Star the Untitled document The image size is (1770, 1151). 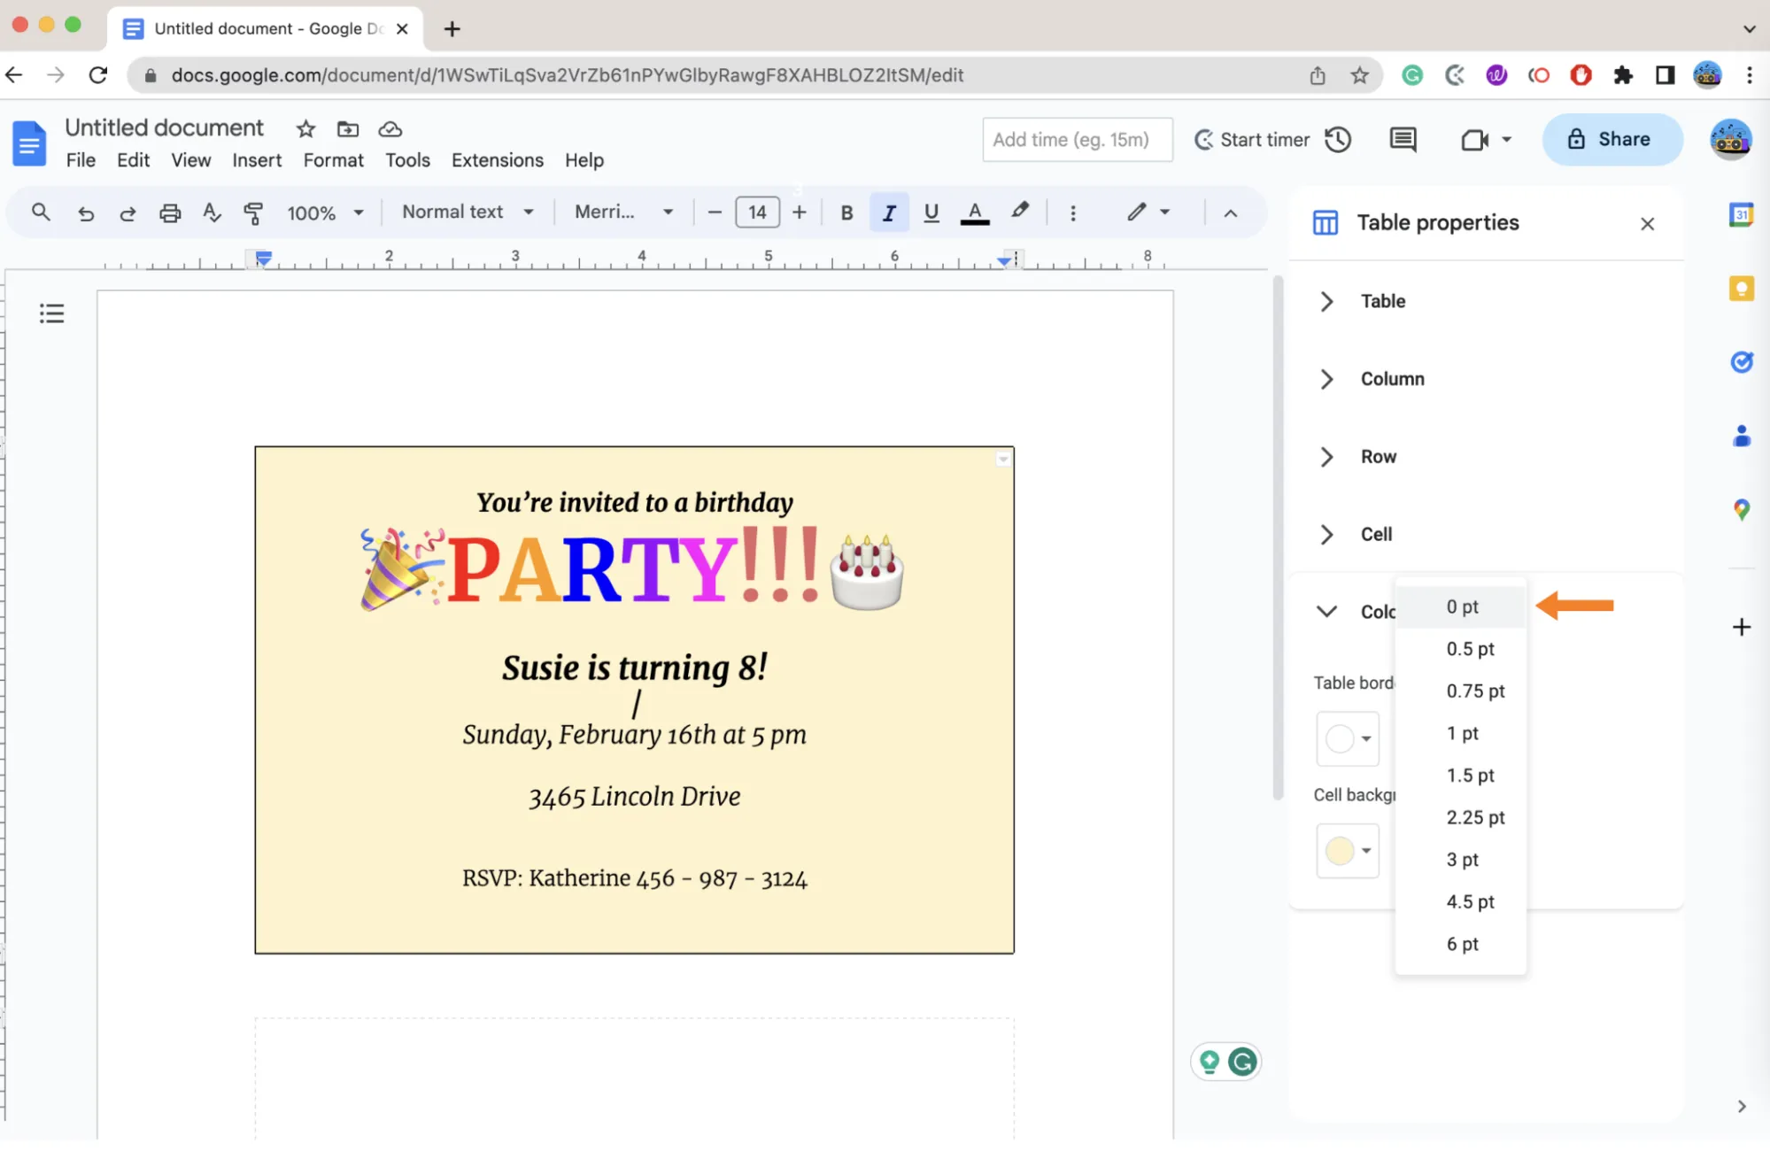tap(305, 129)
